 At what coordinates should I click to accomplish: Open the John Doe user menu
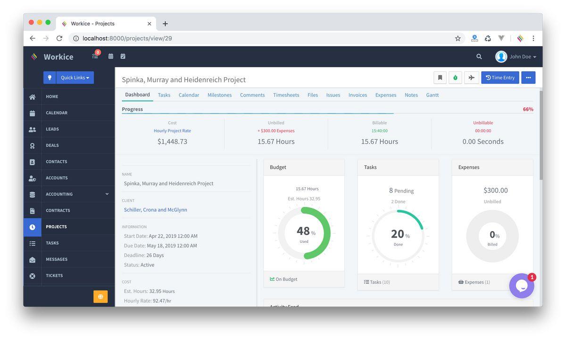coord(516,57)
